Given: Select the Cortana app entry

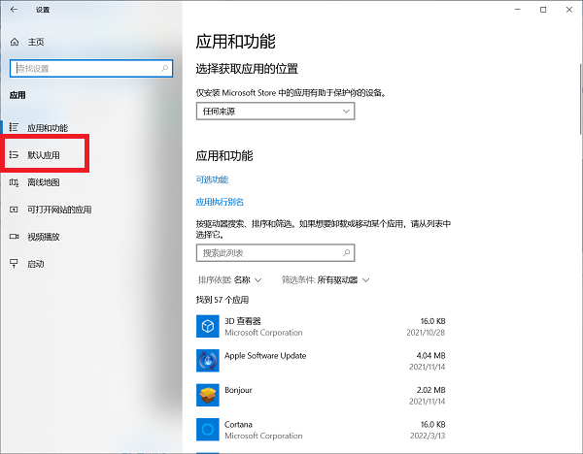Looking at the screenshot, I should 238,424.
